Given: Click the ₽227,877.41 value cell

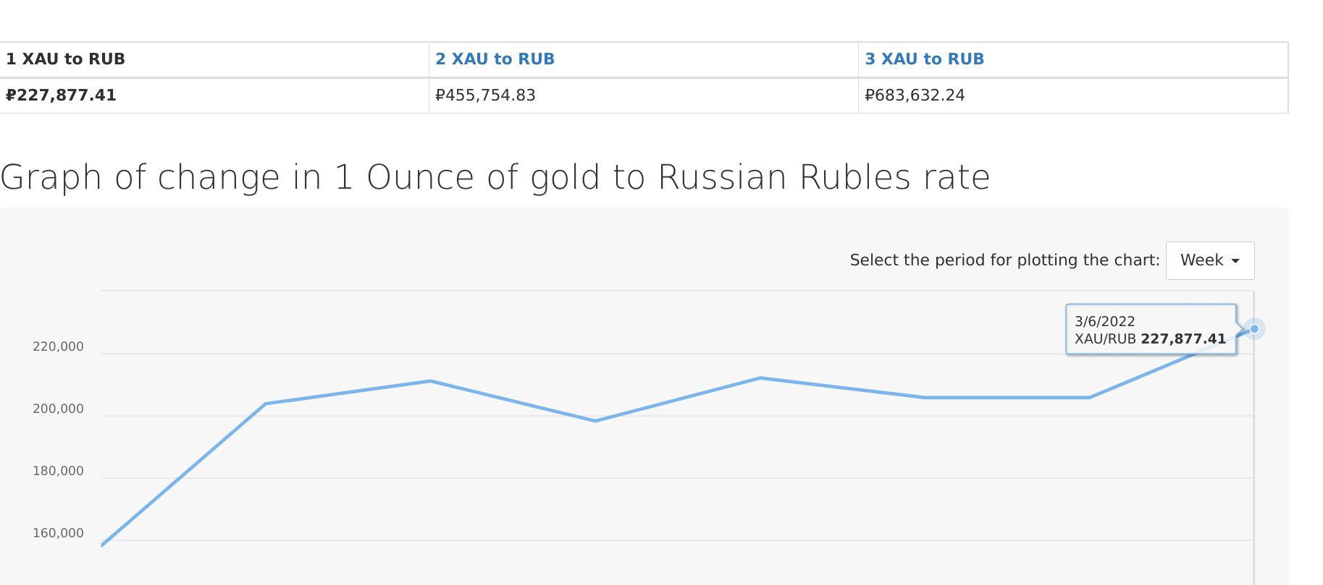Looking at the screenshot, I should pos(61,95).
